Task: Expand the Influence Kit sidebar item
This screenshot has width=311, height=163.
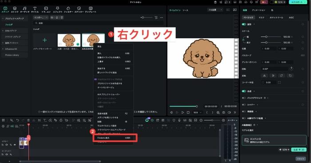Action: point(3,49)
